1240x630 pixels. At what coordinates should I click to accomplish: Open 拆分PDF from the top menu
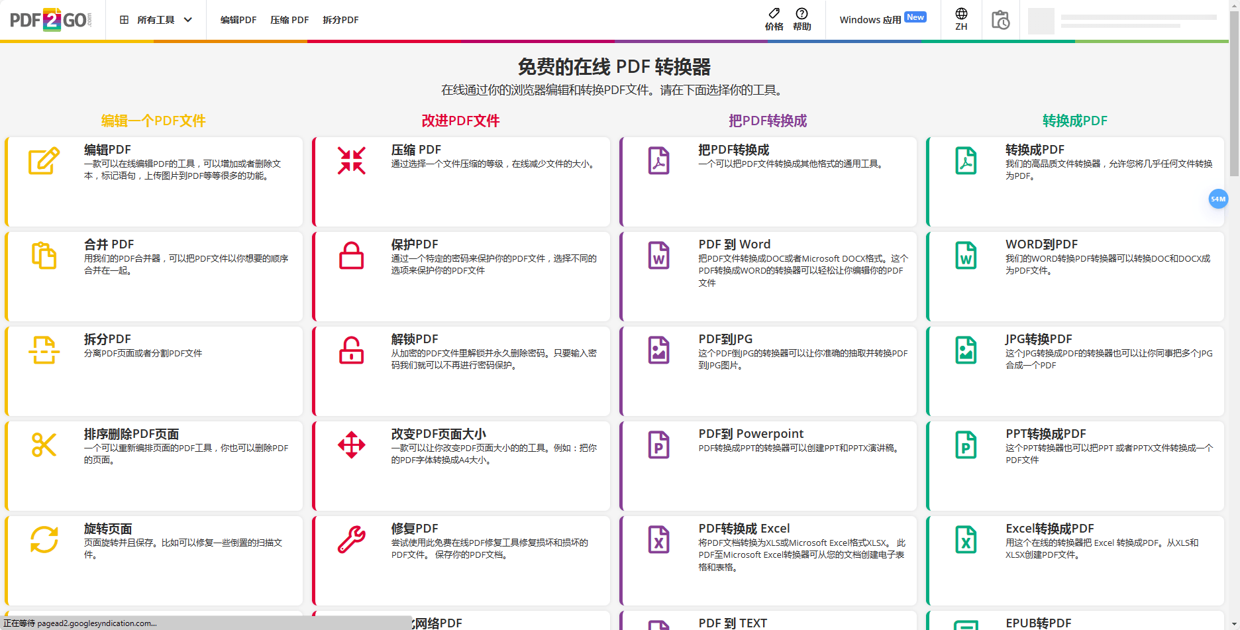click(340, 20)
